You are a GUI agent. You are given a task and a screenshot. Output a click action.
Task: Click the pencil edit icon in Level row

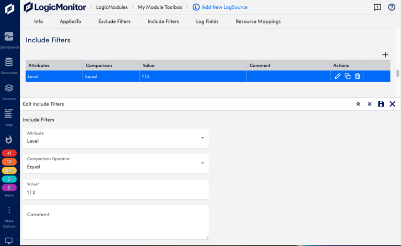pos(337,76)
